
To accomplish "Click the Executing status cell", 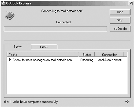I will tap(87, 60).
